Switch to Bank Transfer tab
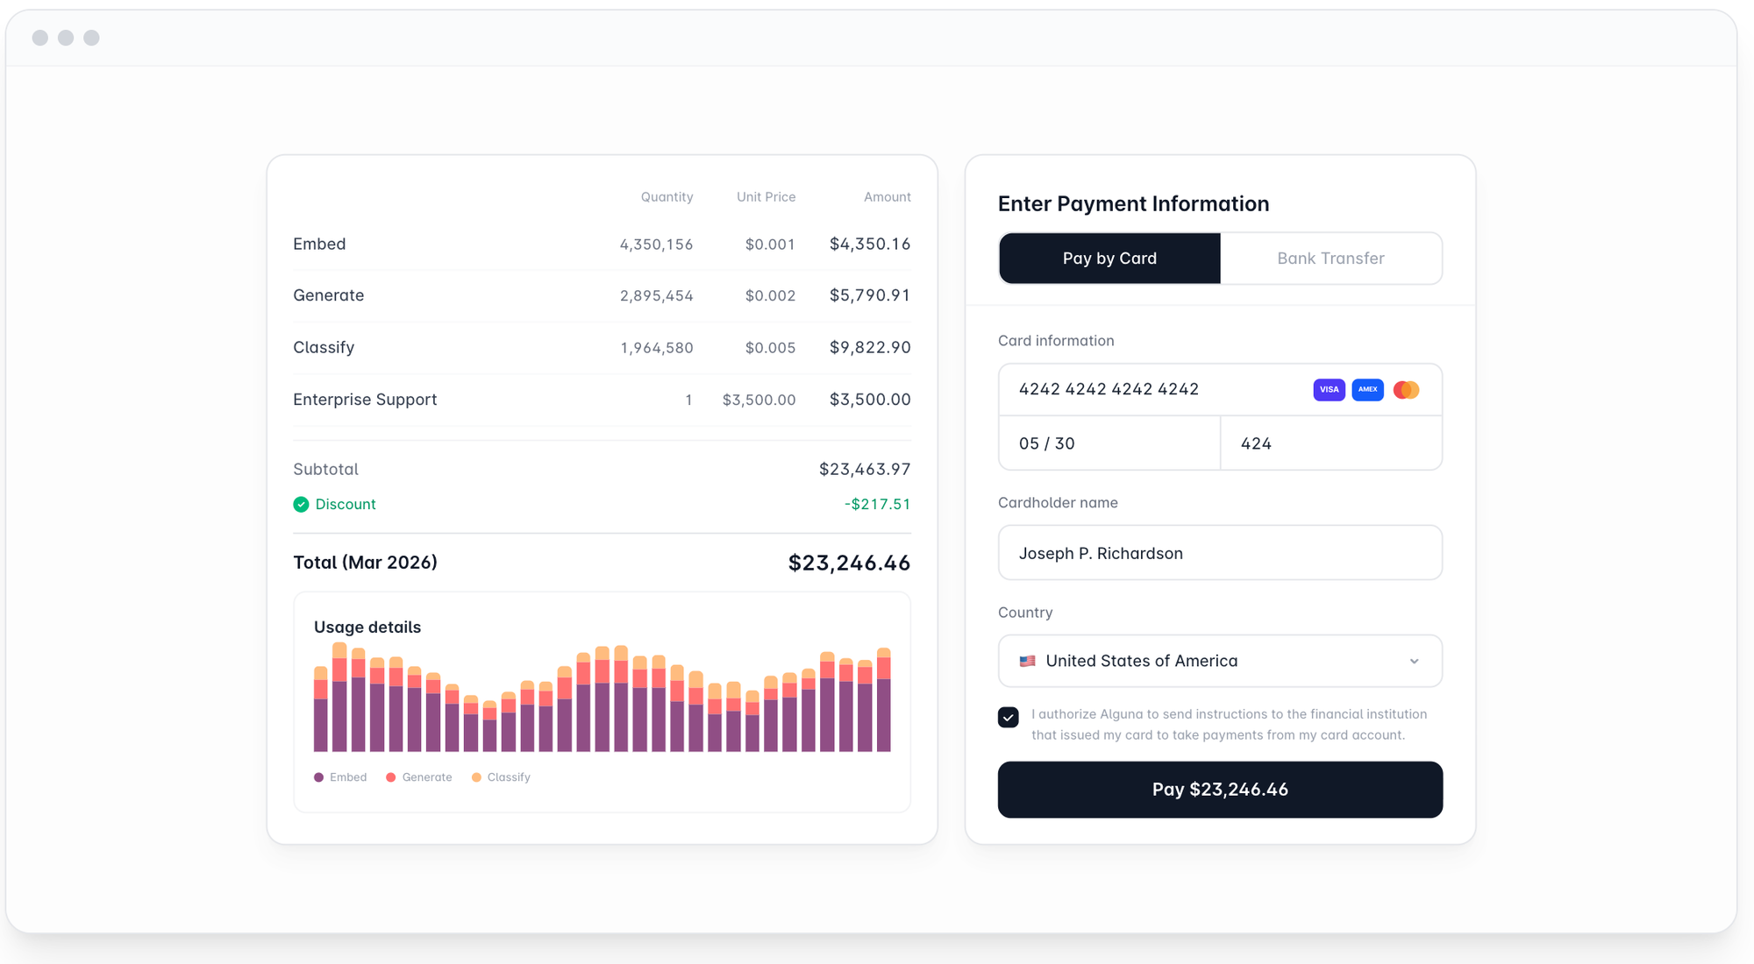Viewport: 1754px width, 964px height. (x=1330, y=259)
